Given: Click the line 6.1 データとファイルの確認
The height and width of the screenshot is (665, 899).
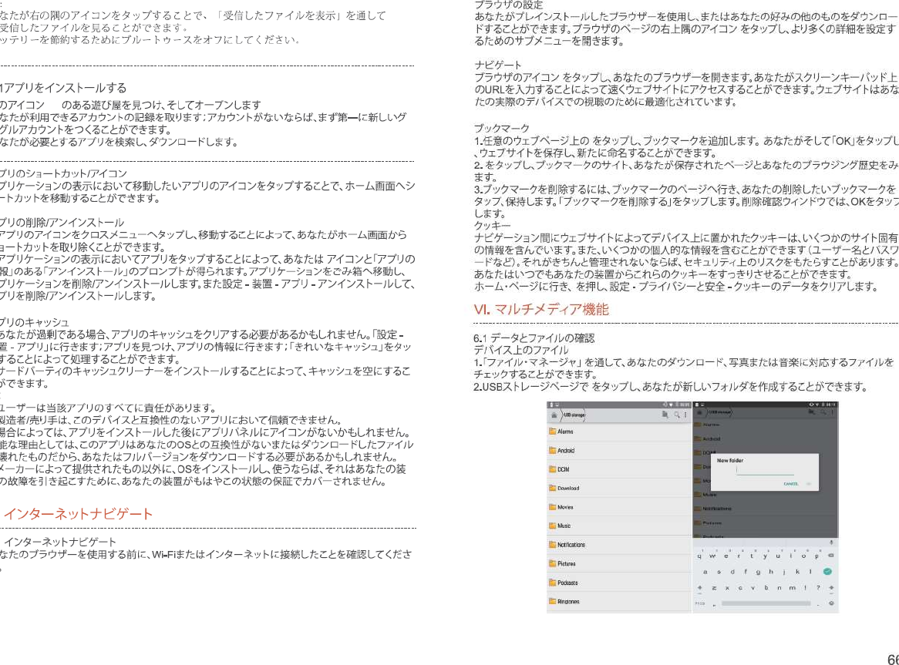Looking at the screenshot, I should tap(534, 338).
